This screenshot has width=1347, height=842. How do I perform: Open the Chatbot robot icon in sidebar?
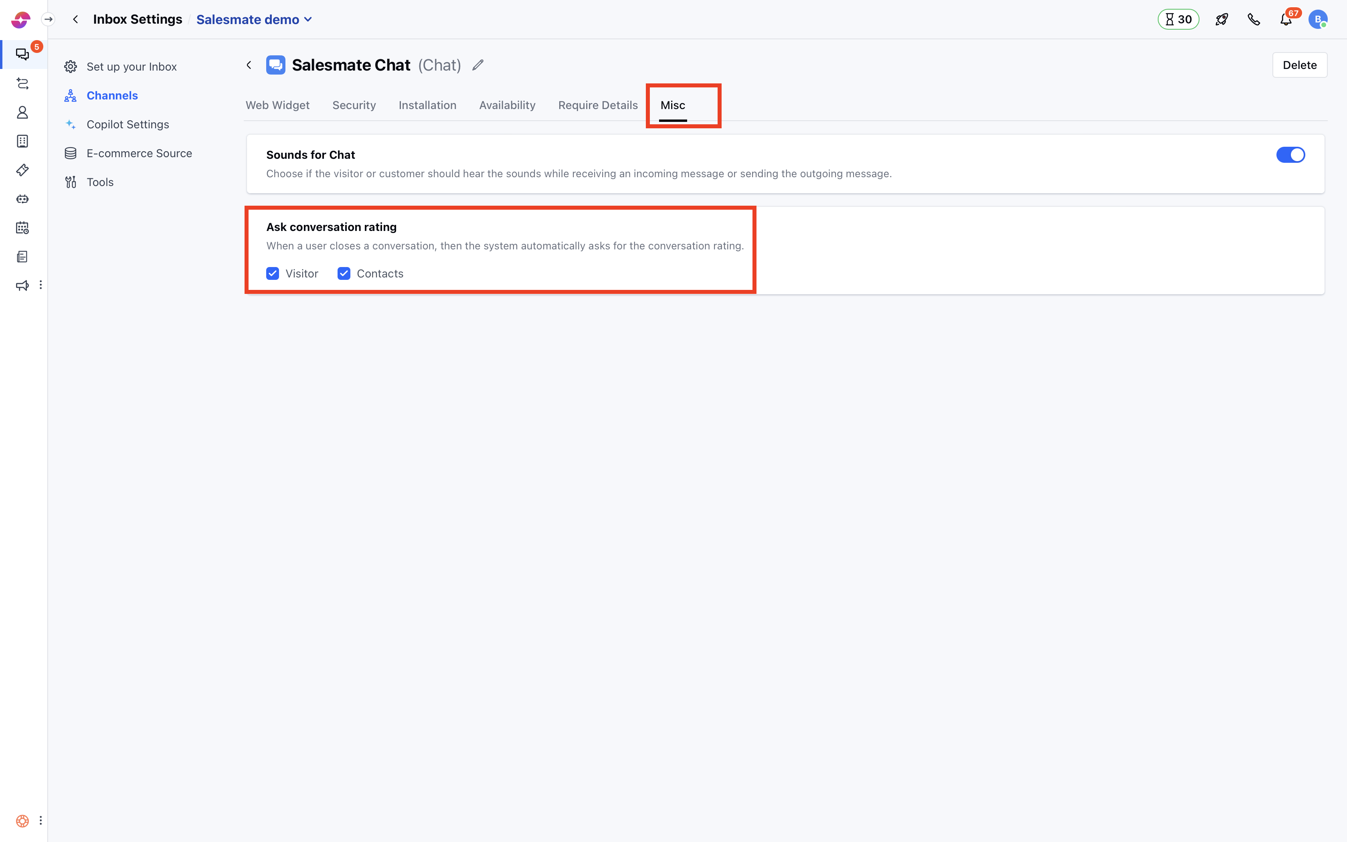[x=22, y=199]
